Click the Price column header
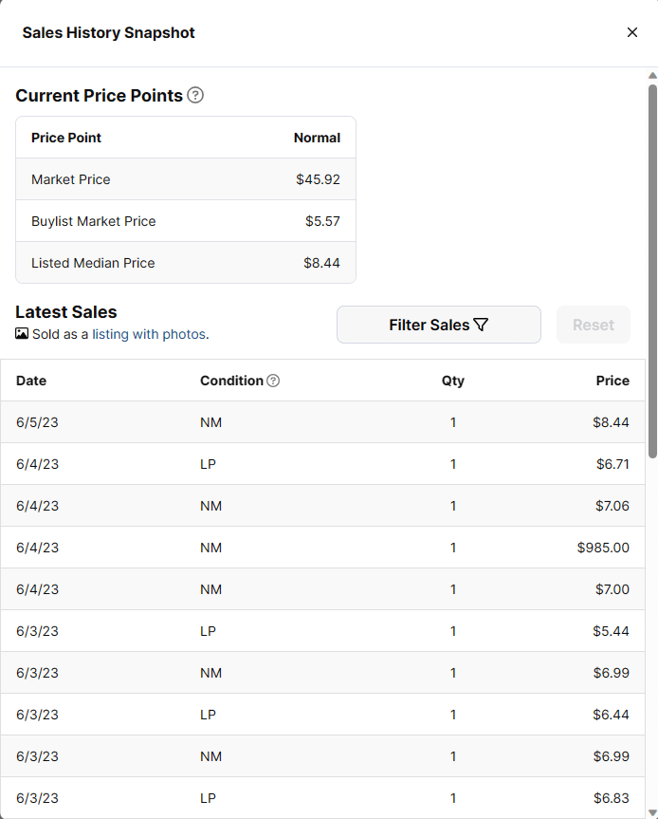The height and width of the screenshot is (819, 658). (x=612, y=381)
